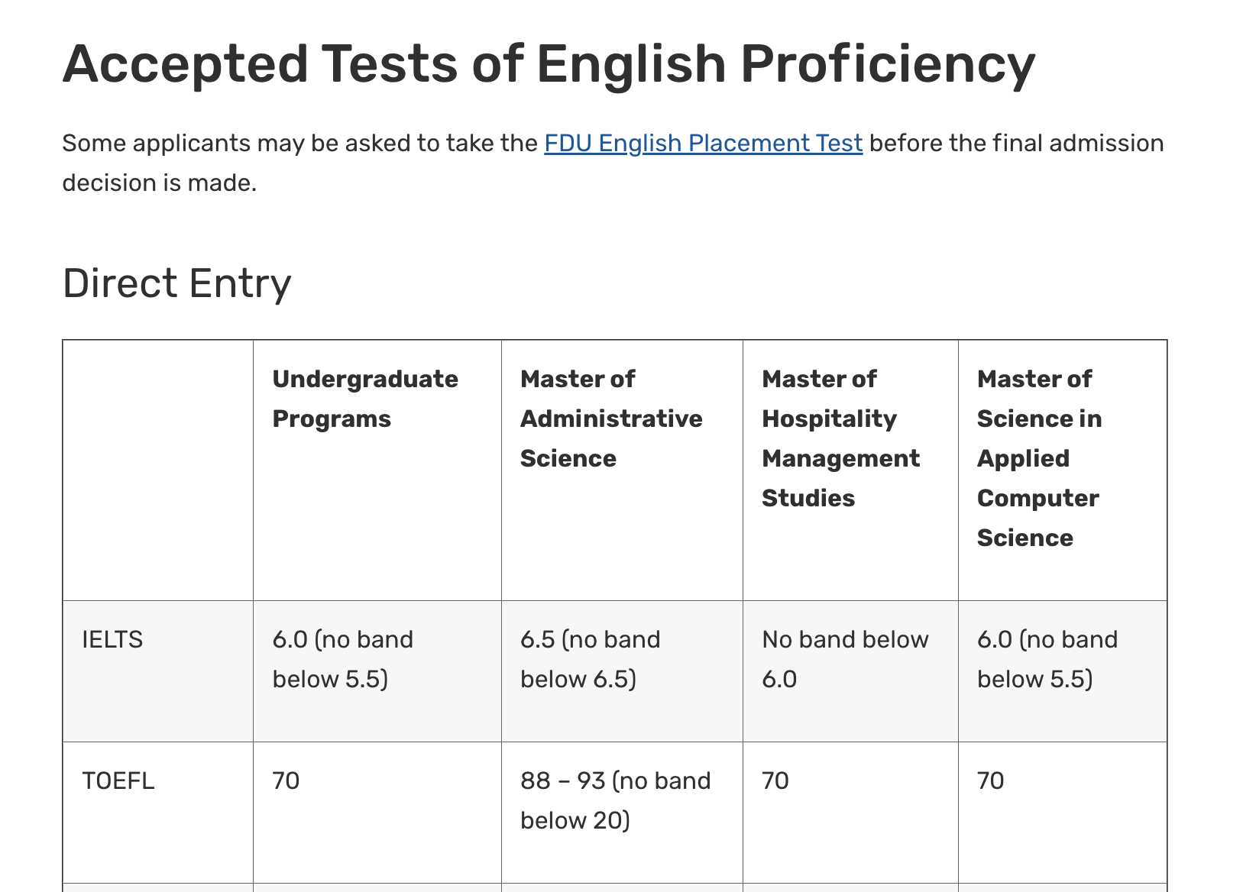The image size is (1256, 892).
Task: Click the TOEFL score for Undergraduate Programs
Action: [286, 780]
